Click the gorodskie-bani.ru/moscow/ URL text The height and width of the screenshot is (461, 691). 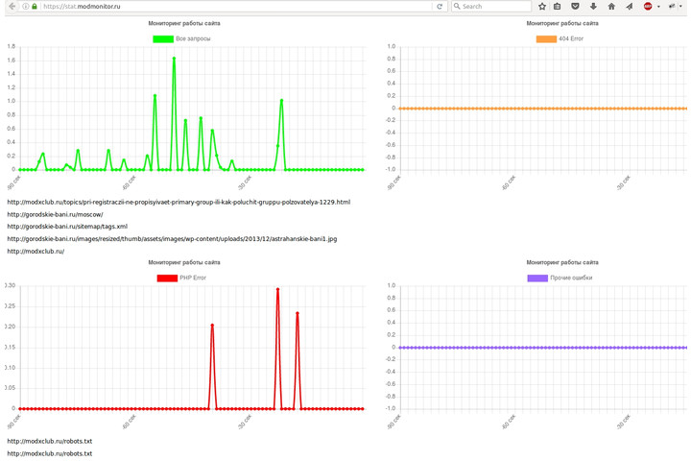pos(55,214)
